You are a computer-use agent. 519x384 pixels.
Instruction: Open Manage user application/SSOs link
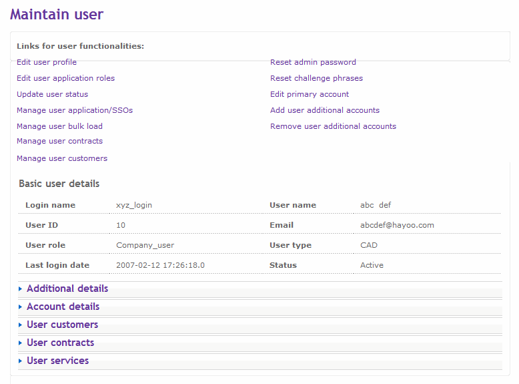(x=75, y=110)
